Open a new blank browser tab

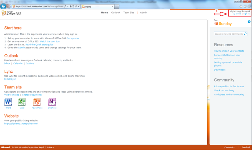coord(117,7)
